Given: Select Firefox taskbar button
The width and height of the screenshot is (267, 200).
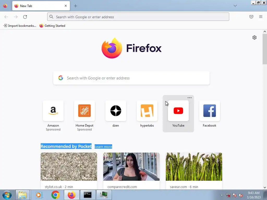Looking at the screenshot, I should (x=71, y=195).
